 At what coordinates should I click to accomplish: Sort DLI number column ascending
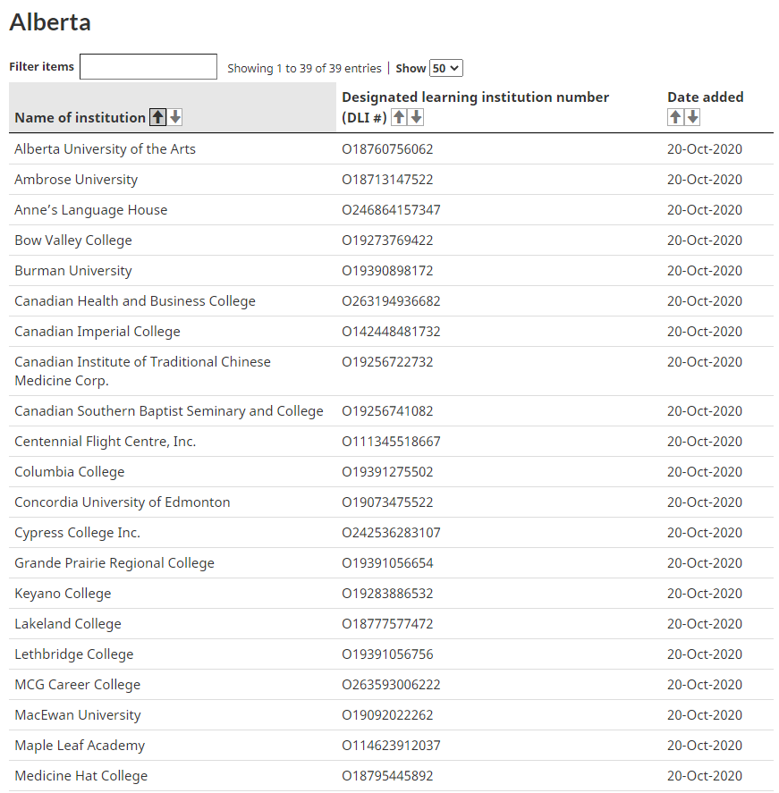click(x=399, y=117)
